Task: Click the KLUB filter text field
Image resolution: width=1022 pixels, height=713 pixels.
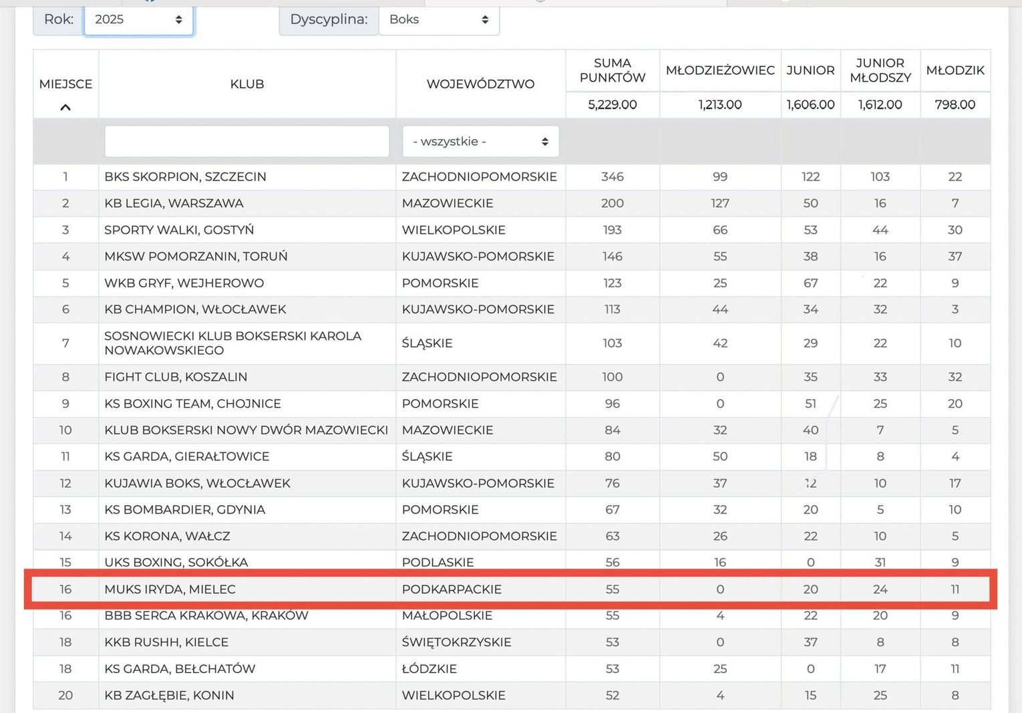Action: point(246,142)
